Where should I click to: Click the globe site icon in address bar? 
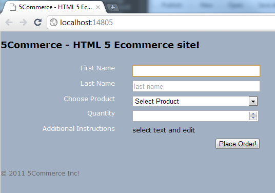coord(53,23)
